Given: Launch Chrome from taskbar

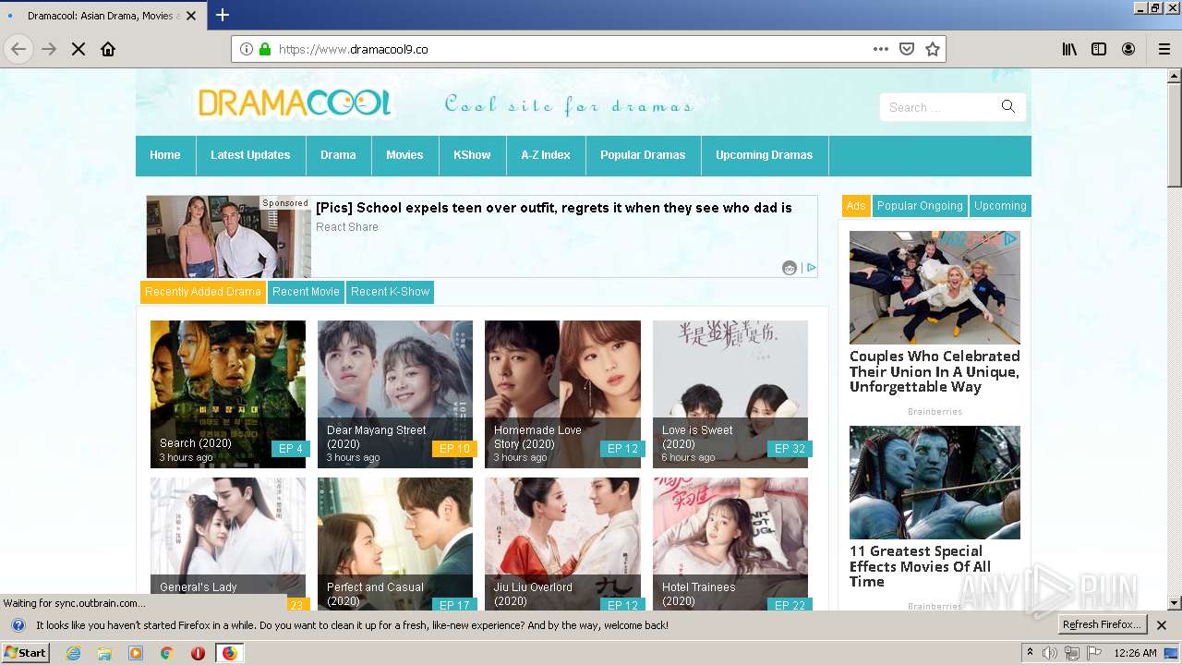Looking at the screenshot, I should pyautogui.click(x=166, y=653).
